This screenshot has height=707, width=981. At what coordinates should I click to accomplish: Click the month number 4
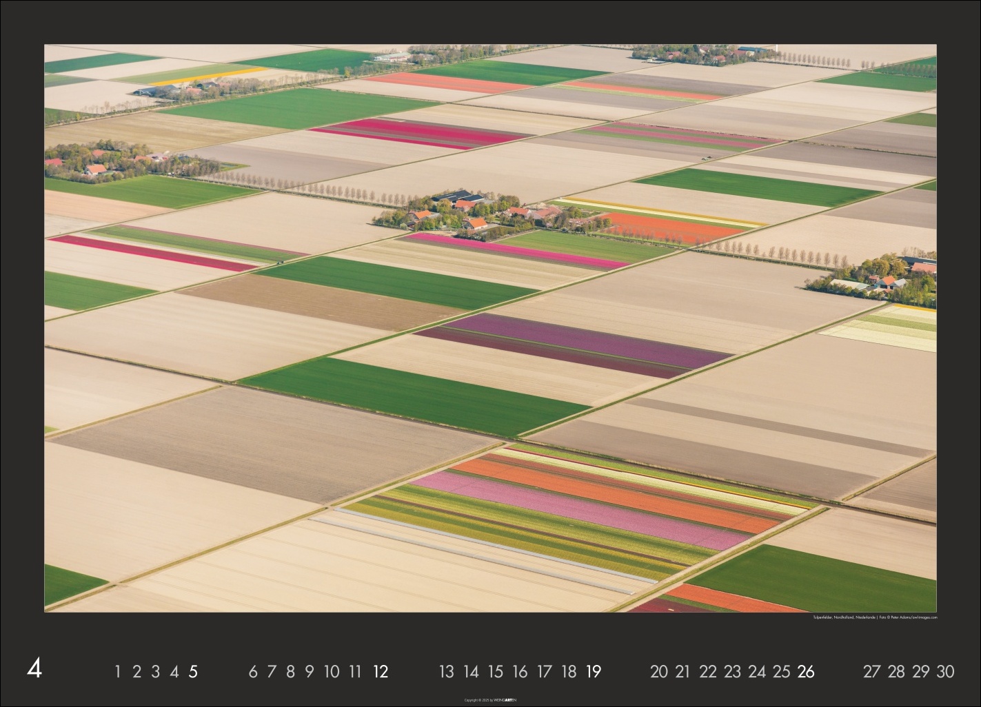tap(34, 670)
